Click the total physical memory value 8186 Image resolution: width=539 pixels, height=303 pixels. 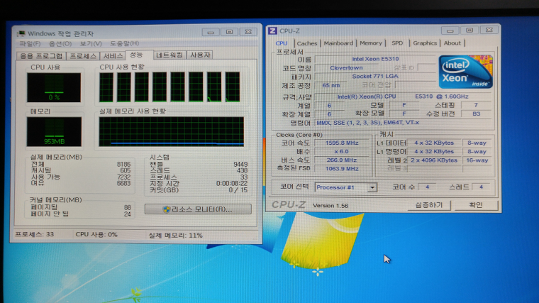tap(123, 165)
